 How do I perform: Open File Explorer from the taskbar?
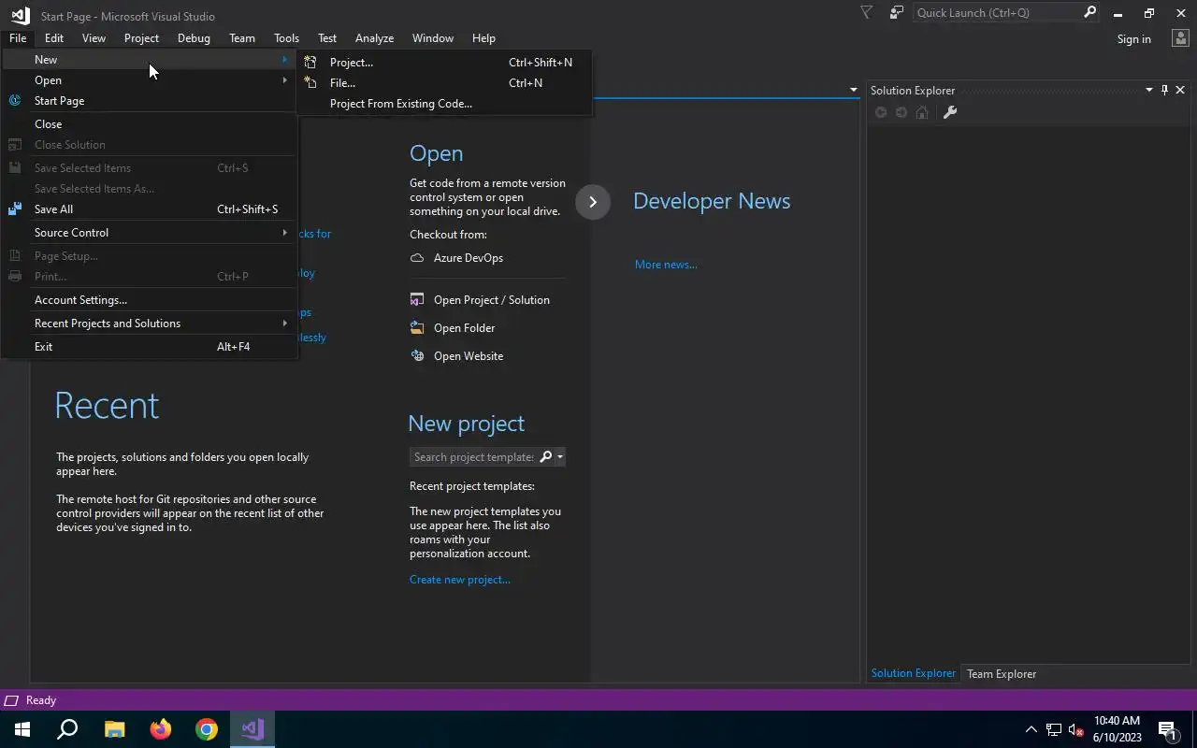point(114,729)
